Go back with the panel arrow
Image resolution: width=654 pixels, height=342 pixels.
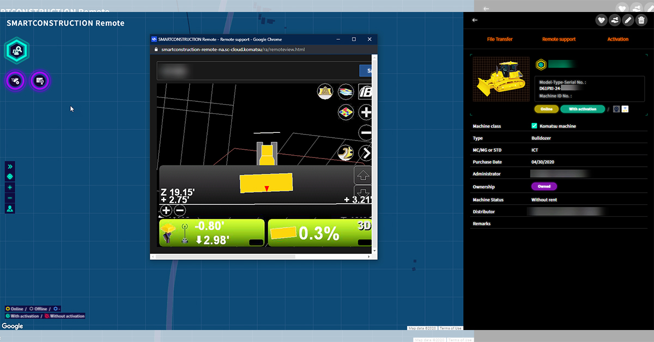point(475,20)
